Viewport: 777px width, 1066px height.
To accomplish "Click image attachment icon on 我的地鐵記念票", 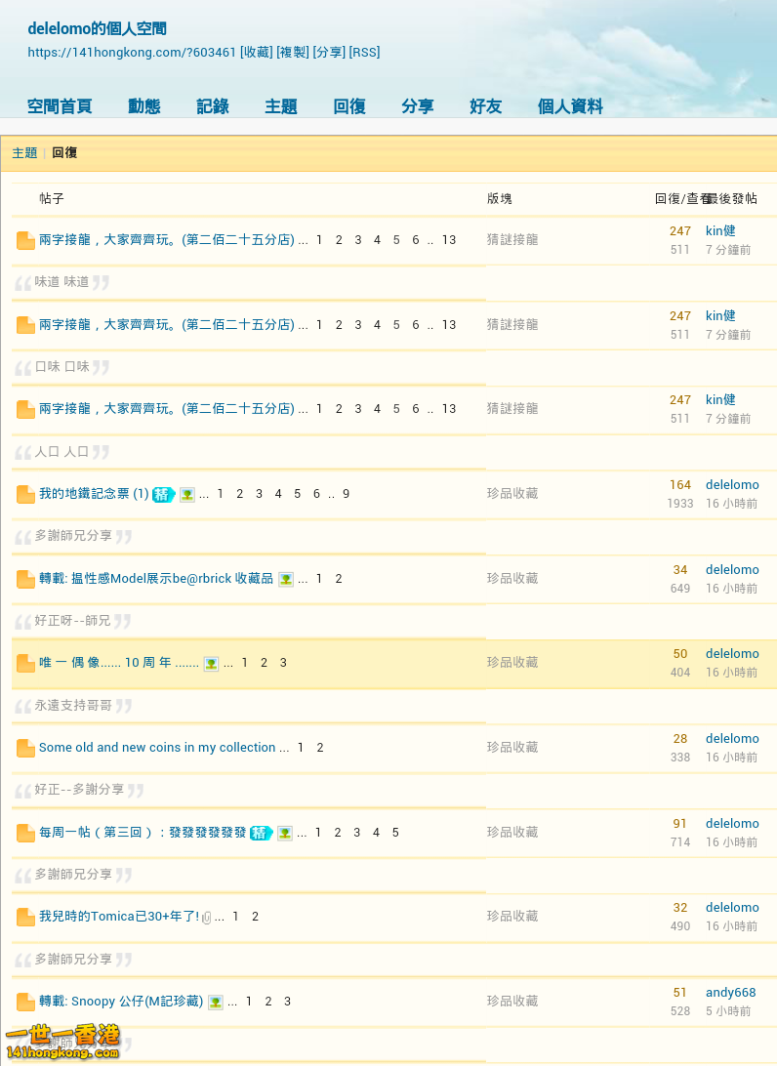I will [x=187, y=495].
